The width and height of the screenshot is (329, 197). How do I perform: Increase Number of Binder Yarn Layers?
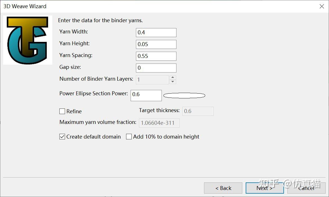[173, 78]
